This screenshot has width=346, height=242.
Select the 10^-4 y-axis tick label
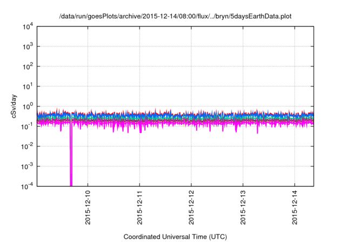pyautogui.click(x=28, y=186)
